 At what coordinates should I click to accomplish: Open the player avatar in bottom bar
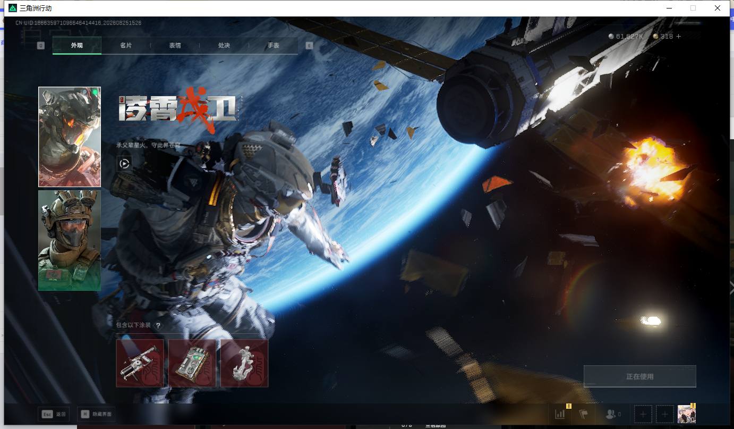(x=687, y=414)
